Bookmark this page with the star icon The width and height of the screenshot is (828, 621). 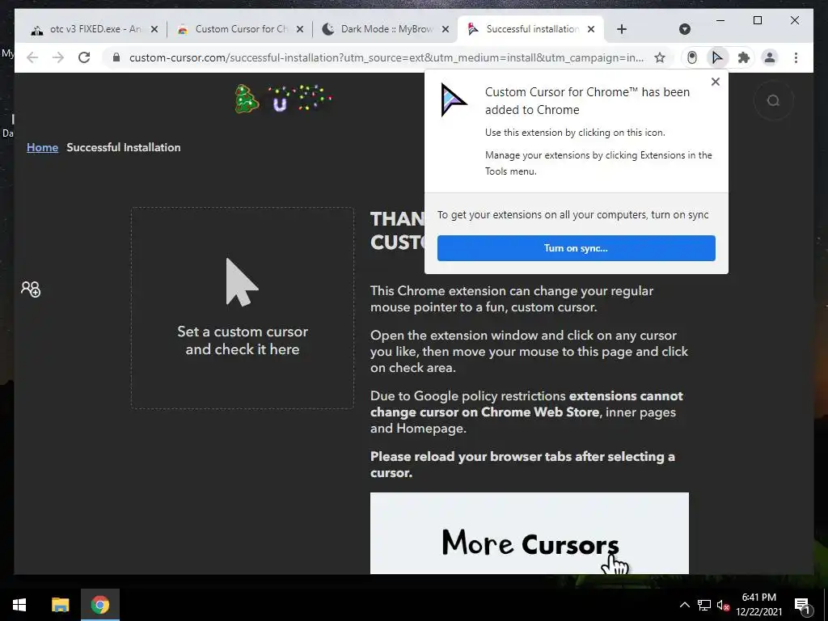tap(660, 57)
